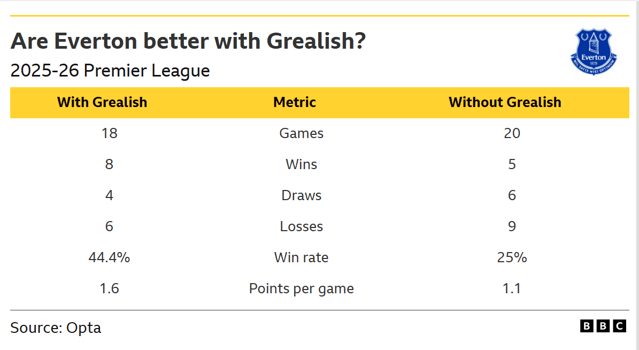Image resolution: width=639 pixels, height=350 pixels.
Task: Click the 'Draws' metric row label
Action: pyautogui.click(x=301, y=195)
